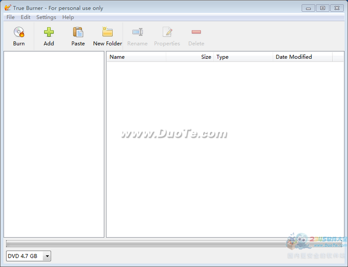This screenshot has height=267, width=348.
Task: Sort by the Date Modified column header
Action: pyautogui.click(x=303, y=57)
